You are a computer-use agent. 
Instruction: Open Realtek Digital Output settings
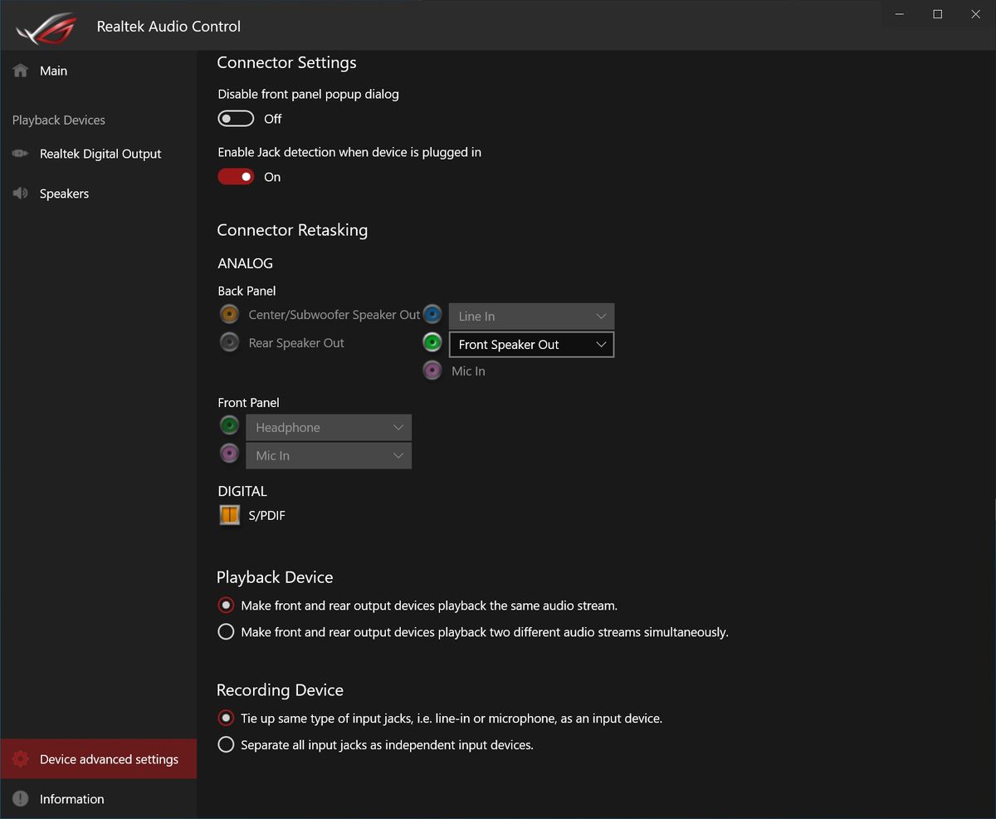click(98, 154)
